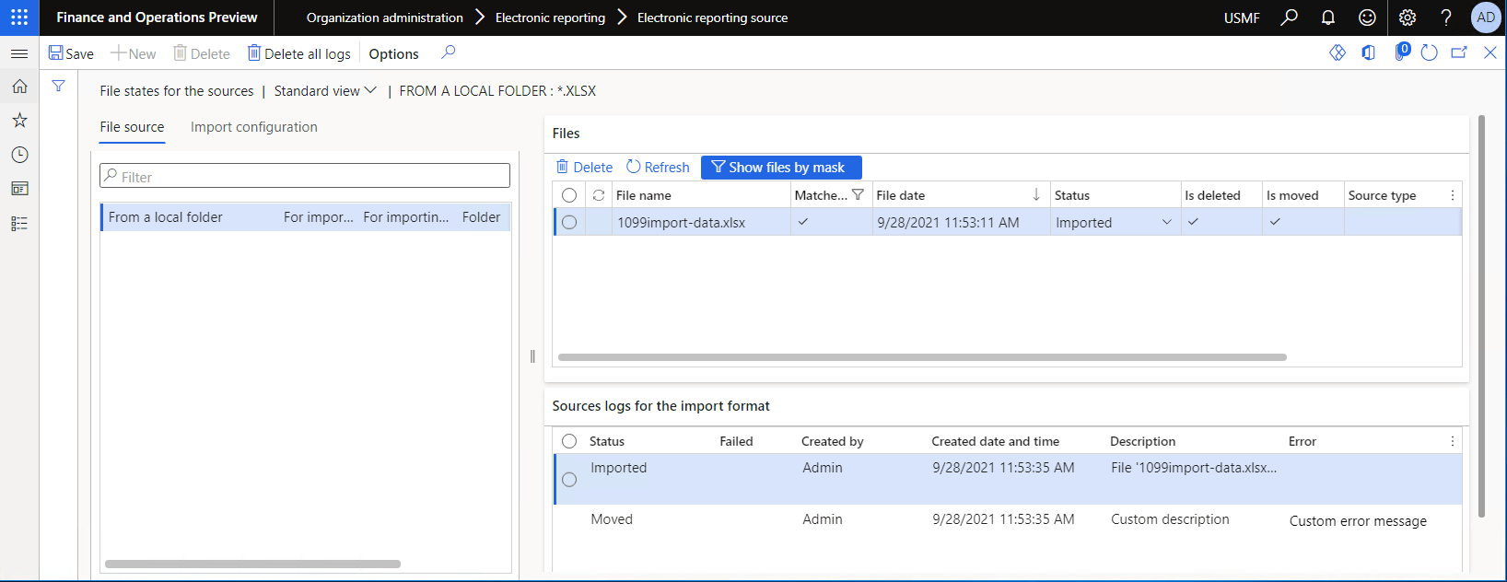Open the notifications bell
Image resolution: width=1507 pixels, height=582 pixels.
point(1328,17)
